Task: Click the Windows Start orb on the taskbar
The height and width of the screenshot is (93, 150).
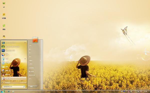Action: (3, 91)
